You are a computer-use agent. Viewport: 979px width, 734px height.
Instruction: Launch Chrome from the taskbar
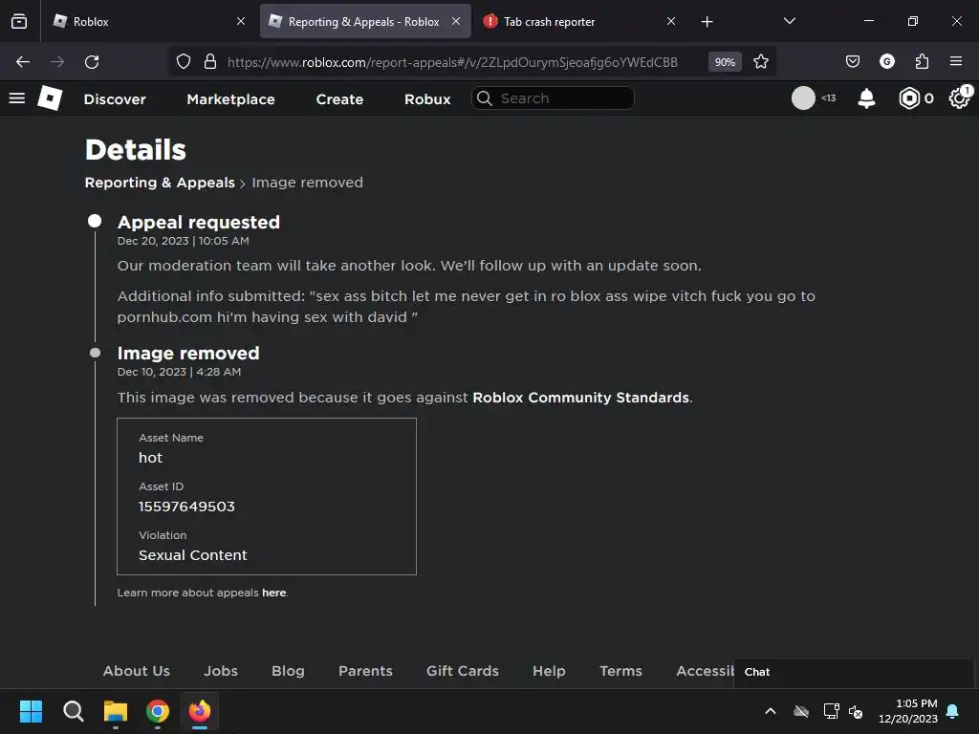pyautogui.click(x=158, y=711)
